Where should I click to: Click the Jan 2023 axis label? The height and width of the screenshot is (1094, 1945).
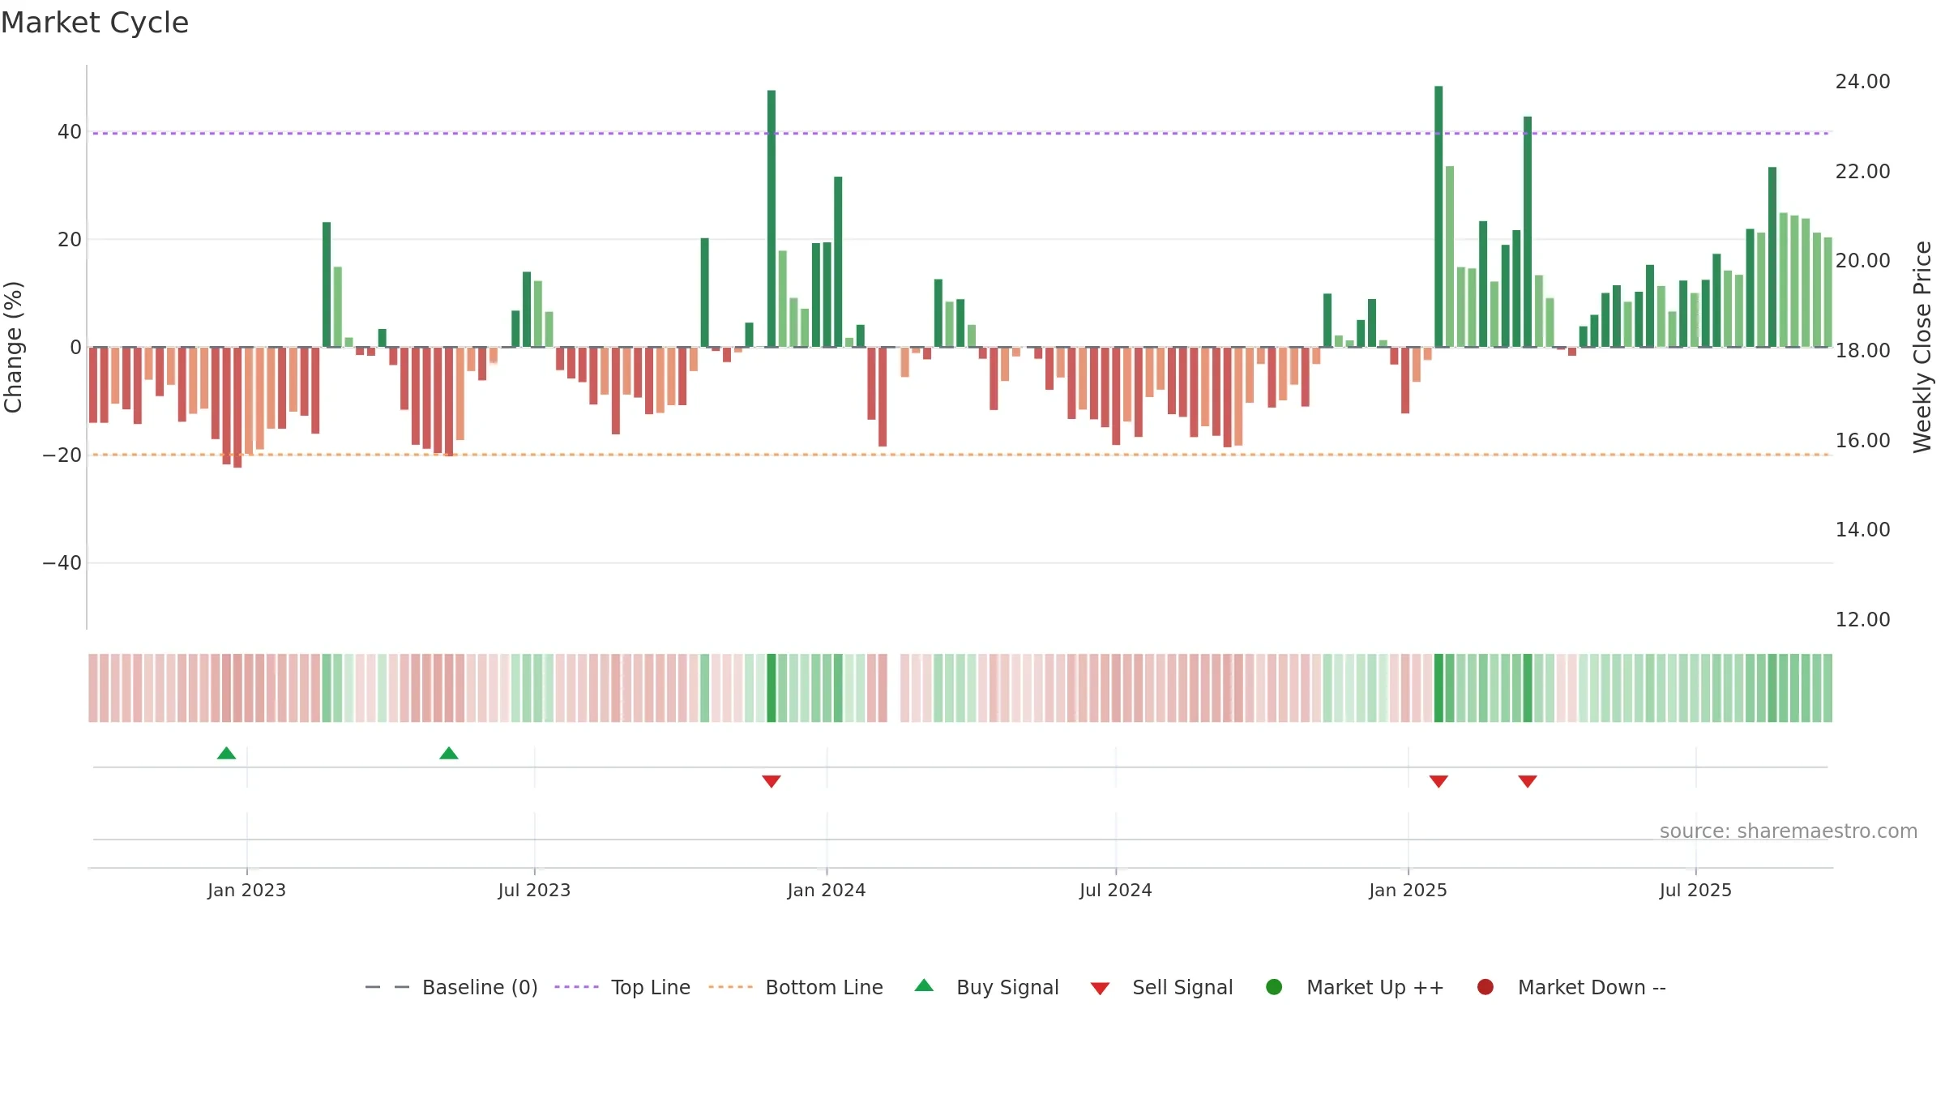pos(246,890)
